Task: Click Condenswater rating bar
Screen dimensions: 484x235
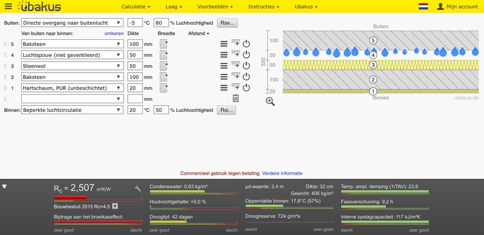Action: click(x=194, y=192)
